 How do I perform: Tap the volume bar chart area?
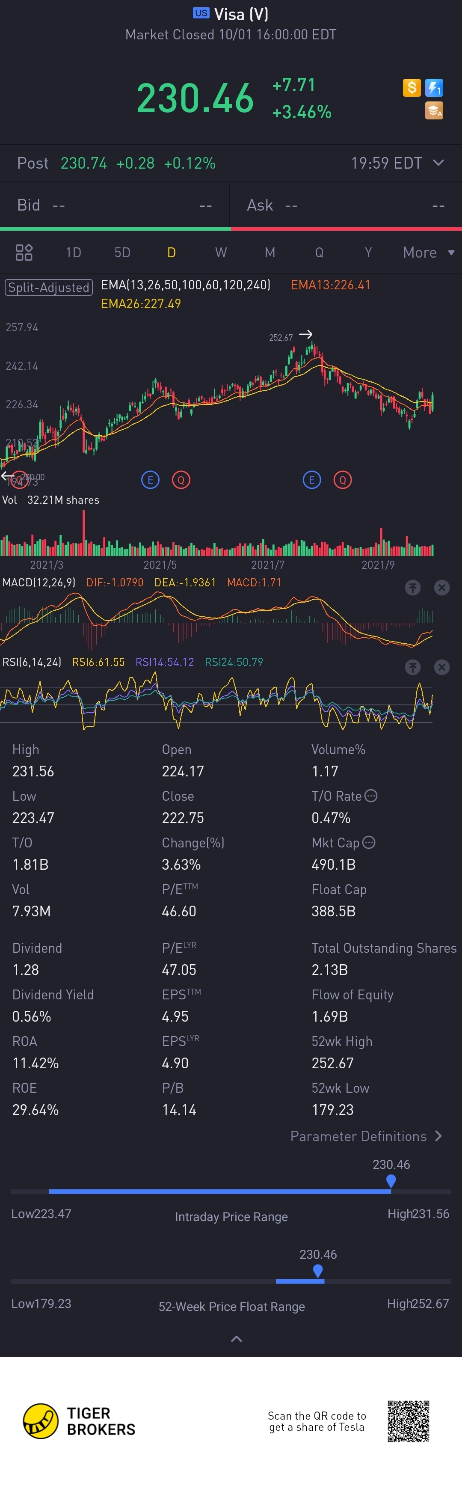coord(217,534)
